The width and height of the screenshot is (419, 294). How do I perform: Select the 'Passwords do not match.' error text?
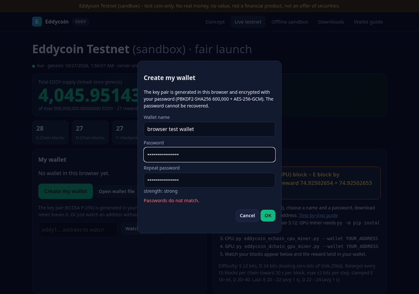[x=171, y=201]
